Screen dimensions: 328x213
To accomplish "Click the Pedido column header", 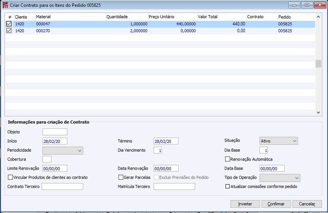I will click(x=296, y=17).
